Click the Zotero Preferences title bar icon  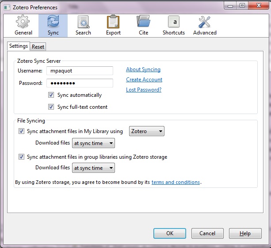(x=7, y=8)
